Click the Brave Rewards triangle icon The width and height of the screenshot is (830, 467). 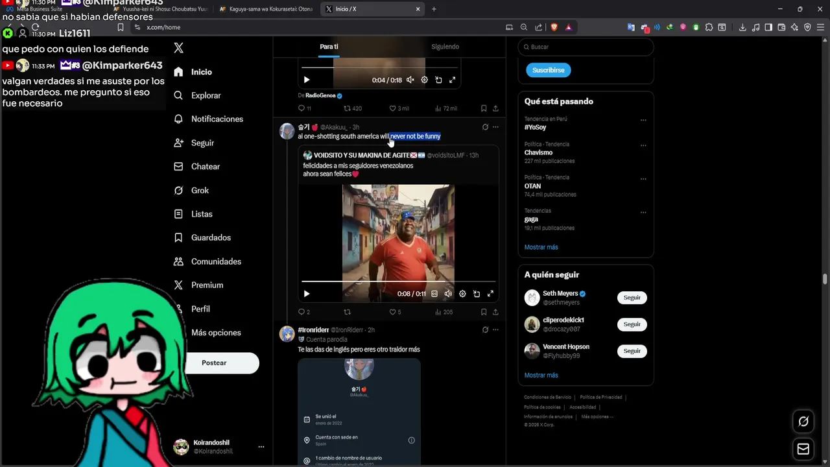[x=569, y=27]
